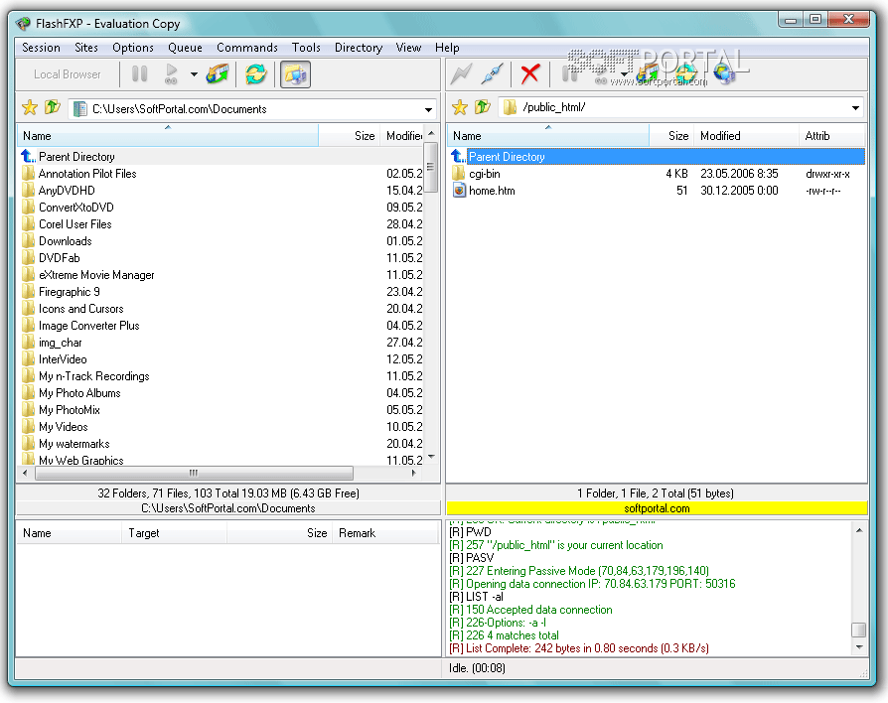The image size is (888, 703).
Task: Click 'Idle. (00:08)' status text
Action: tap(477, 668)
